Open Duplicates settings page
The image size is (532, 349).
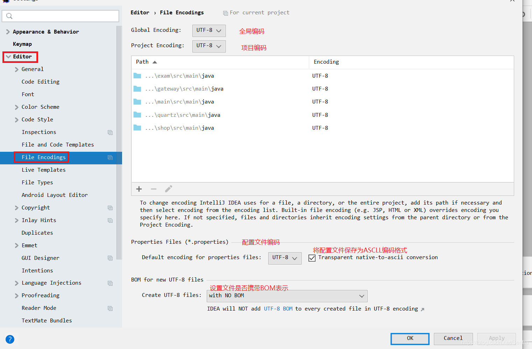tap(37, 233)
